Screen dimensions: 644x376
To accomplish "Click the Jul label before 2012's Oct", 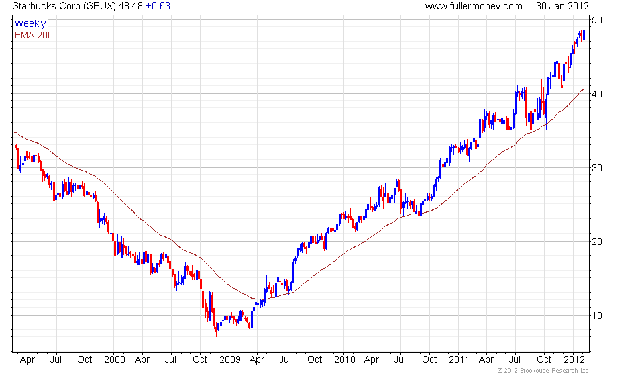I will pyautogui.click(x=515, y=360).
